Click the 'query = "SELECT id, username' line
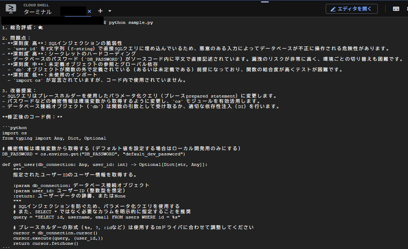The width and height of the screenshot is (408, 249). click(x=96, y=217)
